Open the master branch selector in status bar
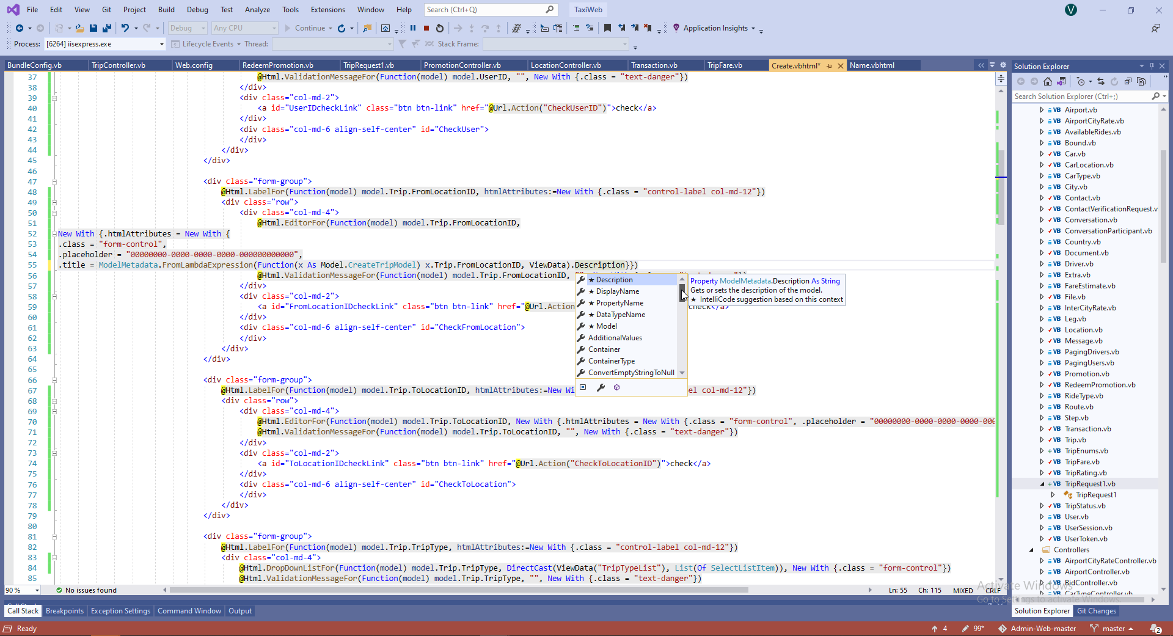This screenshot has height=636, width=1173. 1112,629
